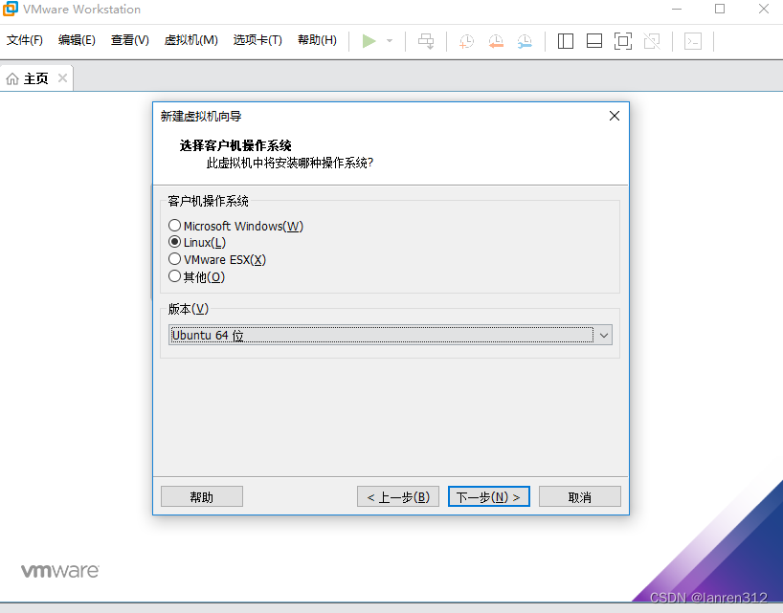Click the 取消 cancel button
This screenshot has width=783, height=613.
[580, 496]
